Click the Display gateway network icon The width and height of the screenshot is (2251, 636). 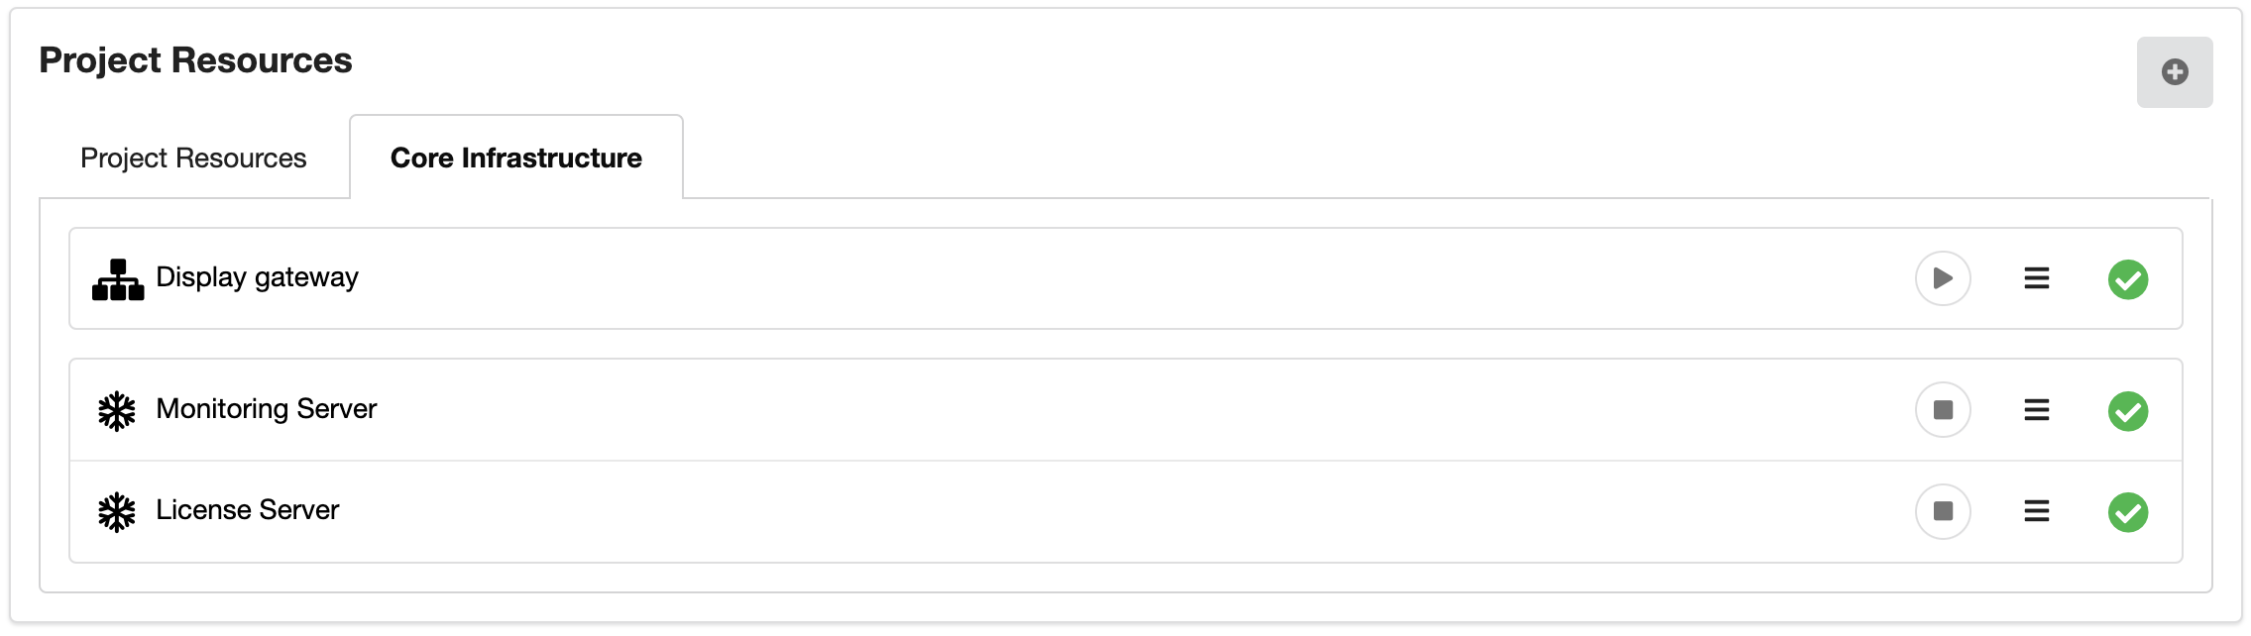(x=118, y=279)
